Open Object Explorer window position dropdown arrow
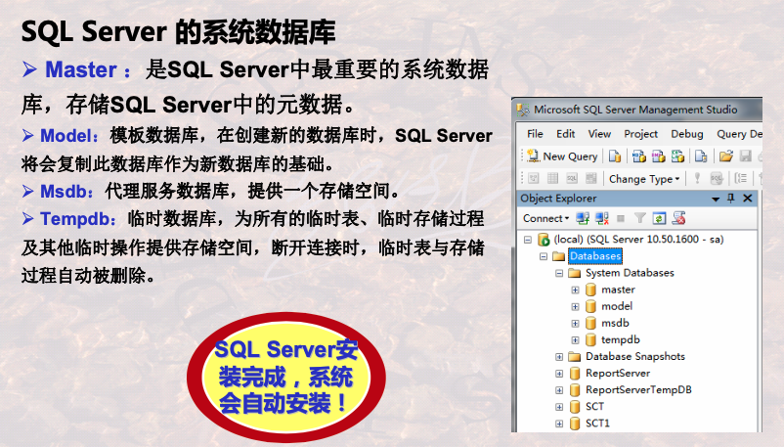The height and width of the screenshot is (447, 784). (716, 199)
